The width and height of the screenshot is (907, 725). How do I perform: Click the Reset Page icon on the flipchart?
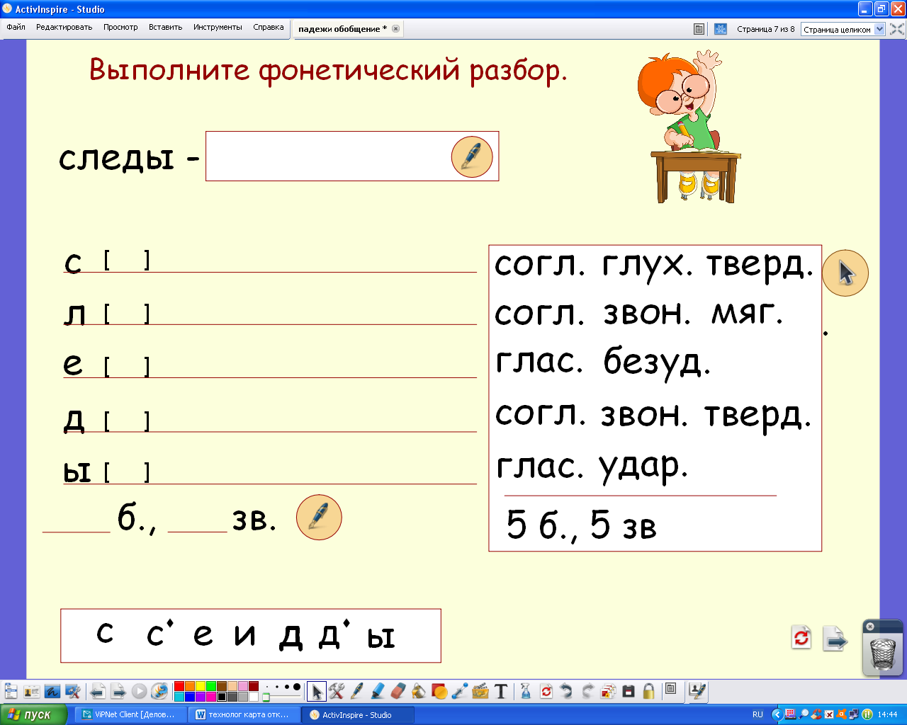pyautogui.click(x=801, y=637)
